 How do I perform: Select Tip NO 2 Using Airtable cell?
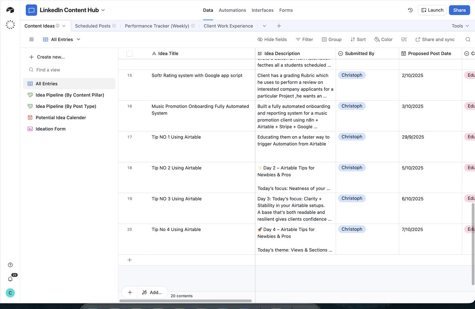coord(202,178)
